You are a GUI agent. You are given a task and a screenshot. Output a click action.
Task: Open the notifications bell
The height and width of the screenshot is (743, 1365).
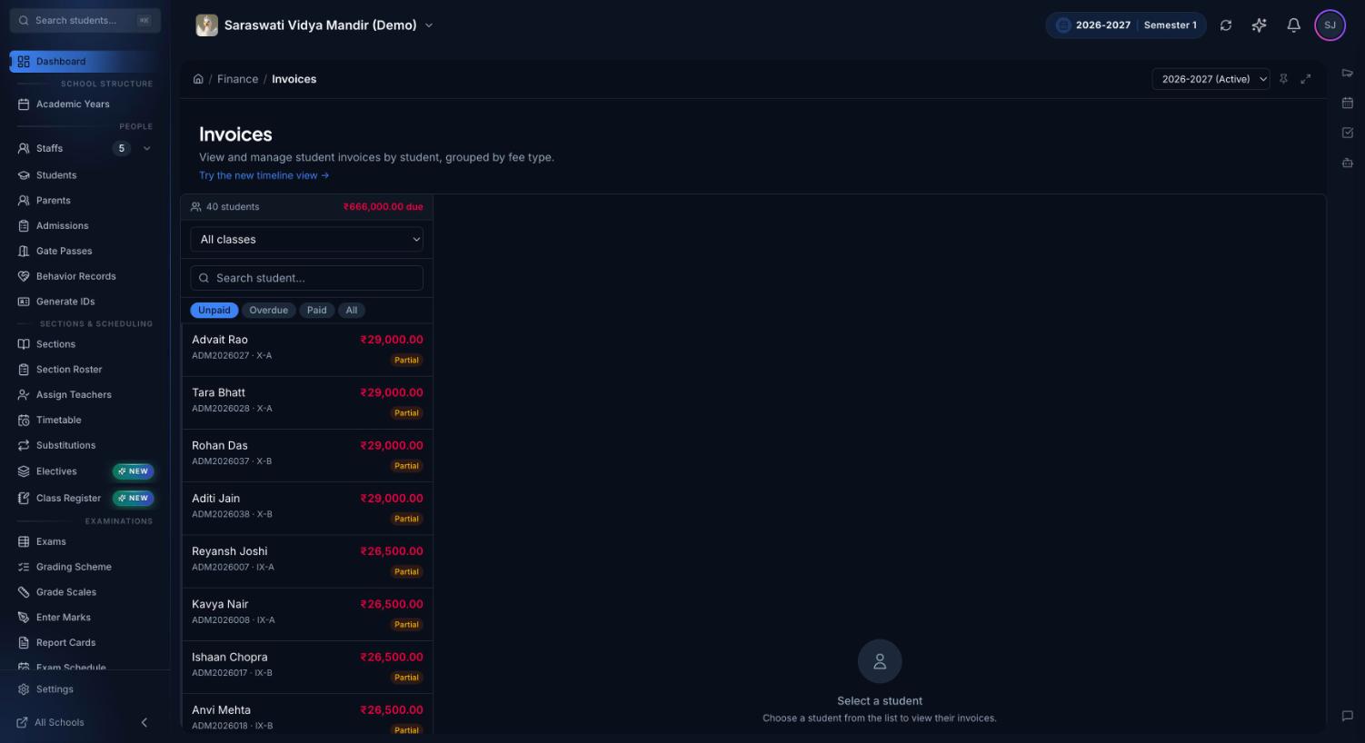pyautogui.click(x=1293, y=25)
